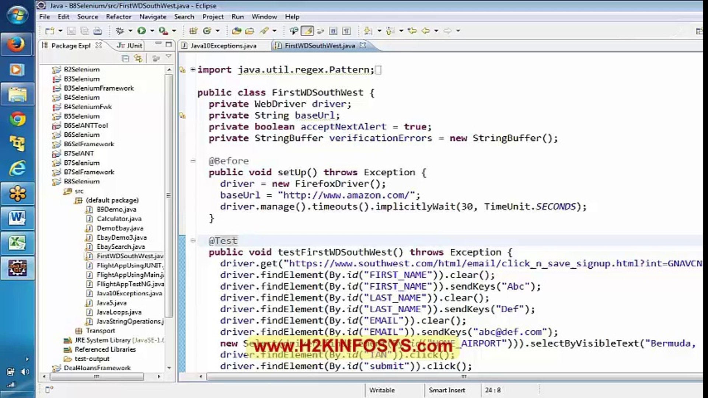Toggle Mark Occurrences highlighter button
The image size is (708, 398).
(x=307, y=31)
